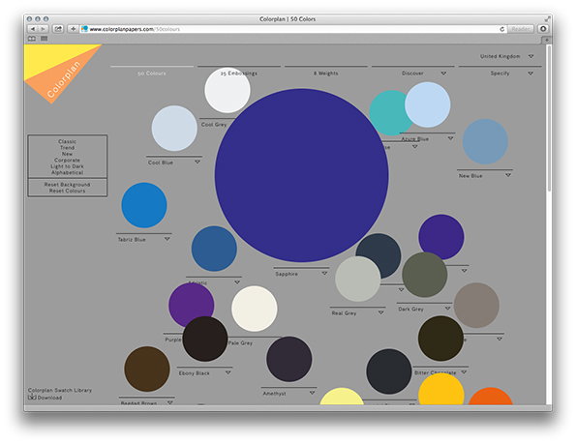
Task: Click the browser back arrow button
Action: (33, 29)
